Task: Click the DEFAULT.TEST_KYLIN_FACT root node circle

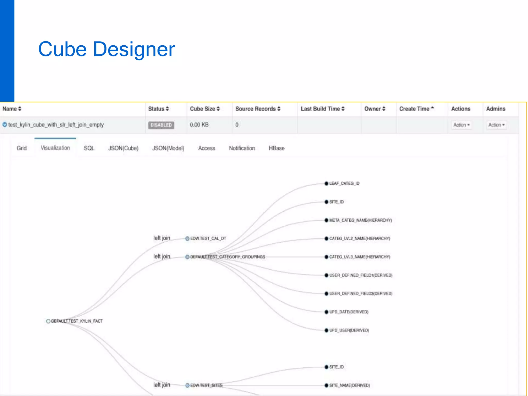Action: (48, 321)
